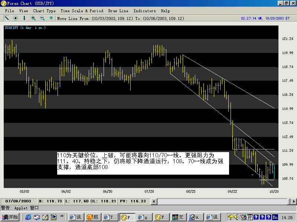Image resolution: width=297 pixels, height=222 pixels.
Task: Expand the quick launch overflow chevron
Action: 62,216
